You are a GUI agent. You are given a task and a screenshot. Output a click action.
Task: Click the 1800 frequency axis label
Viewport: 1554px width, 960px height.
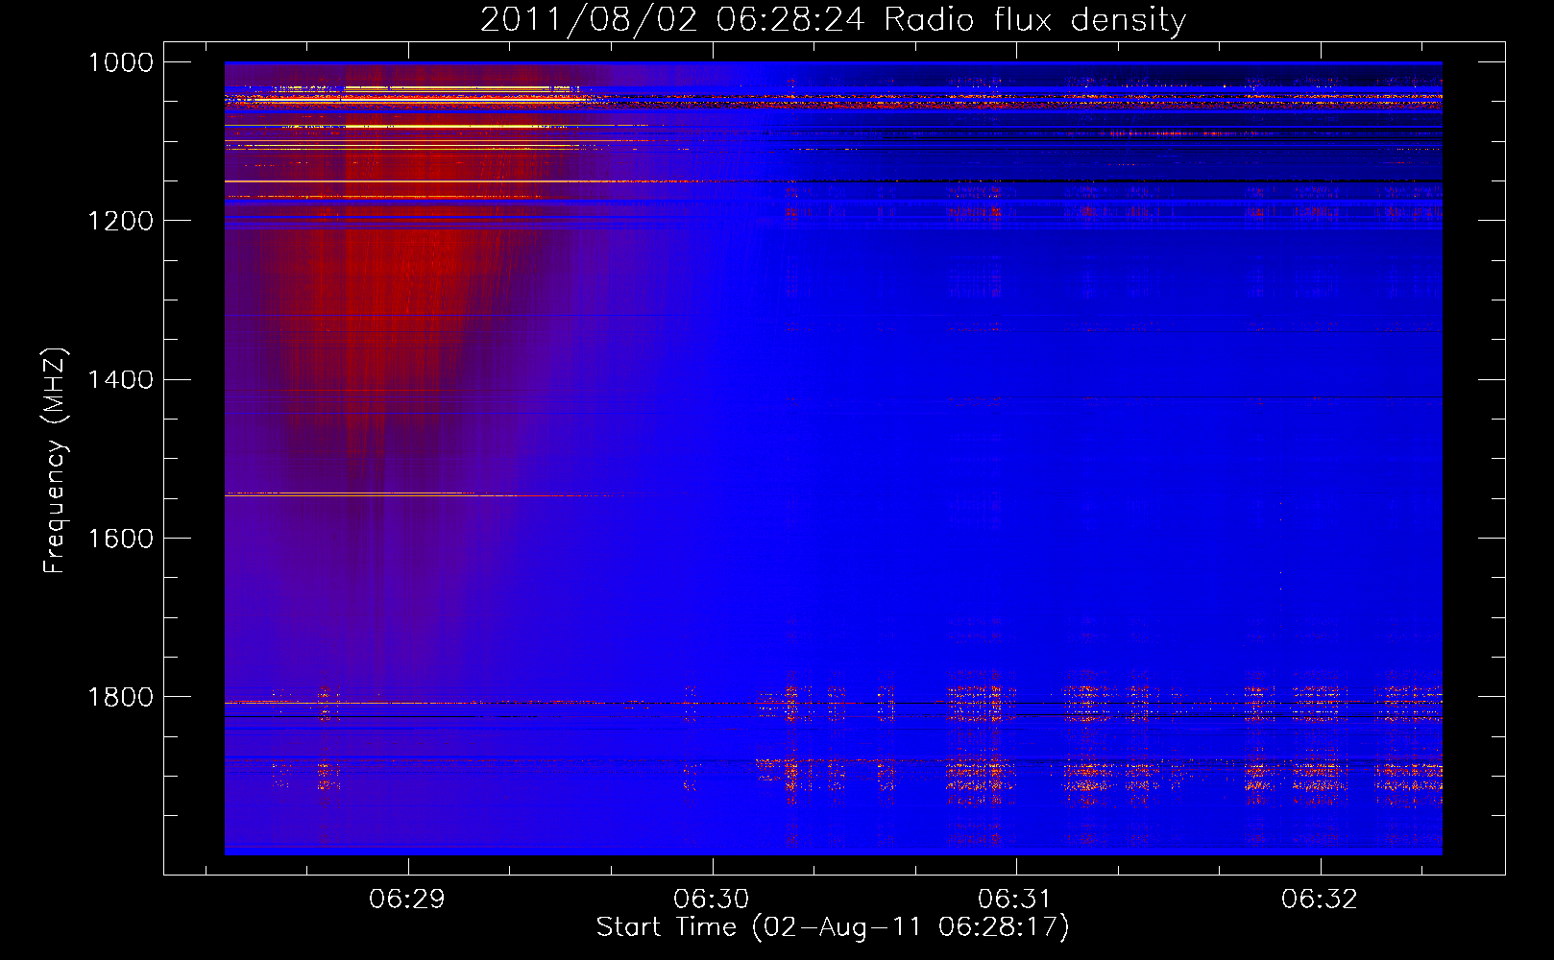click(x=120, y=696)
